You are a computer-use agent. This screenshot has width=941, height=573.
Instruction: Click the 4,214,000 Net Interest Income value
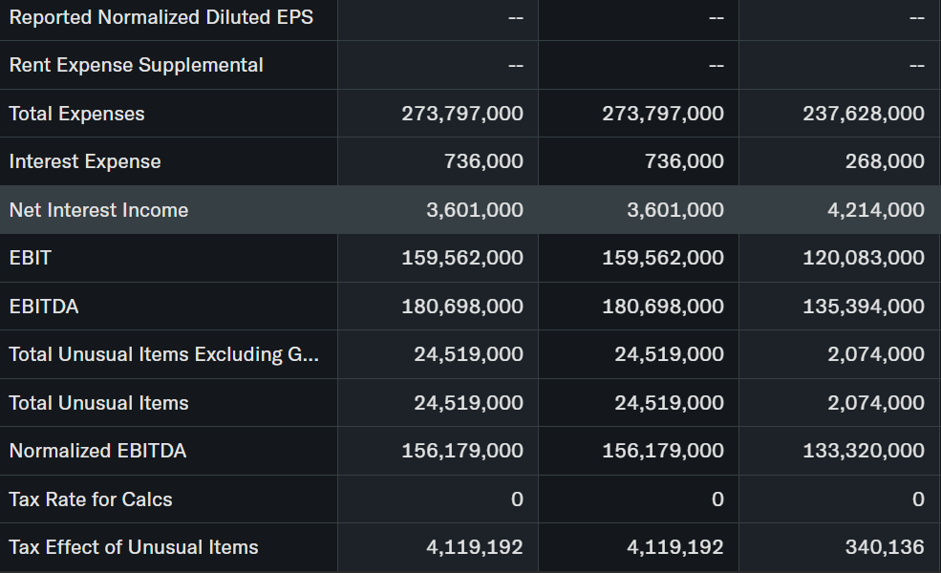point(875,210)
